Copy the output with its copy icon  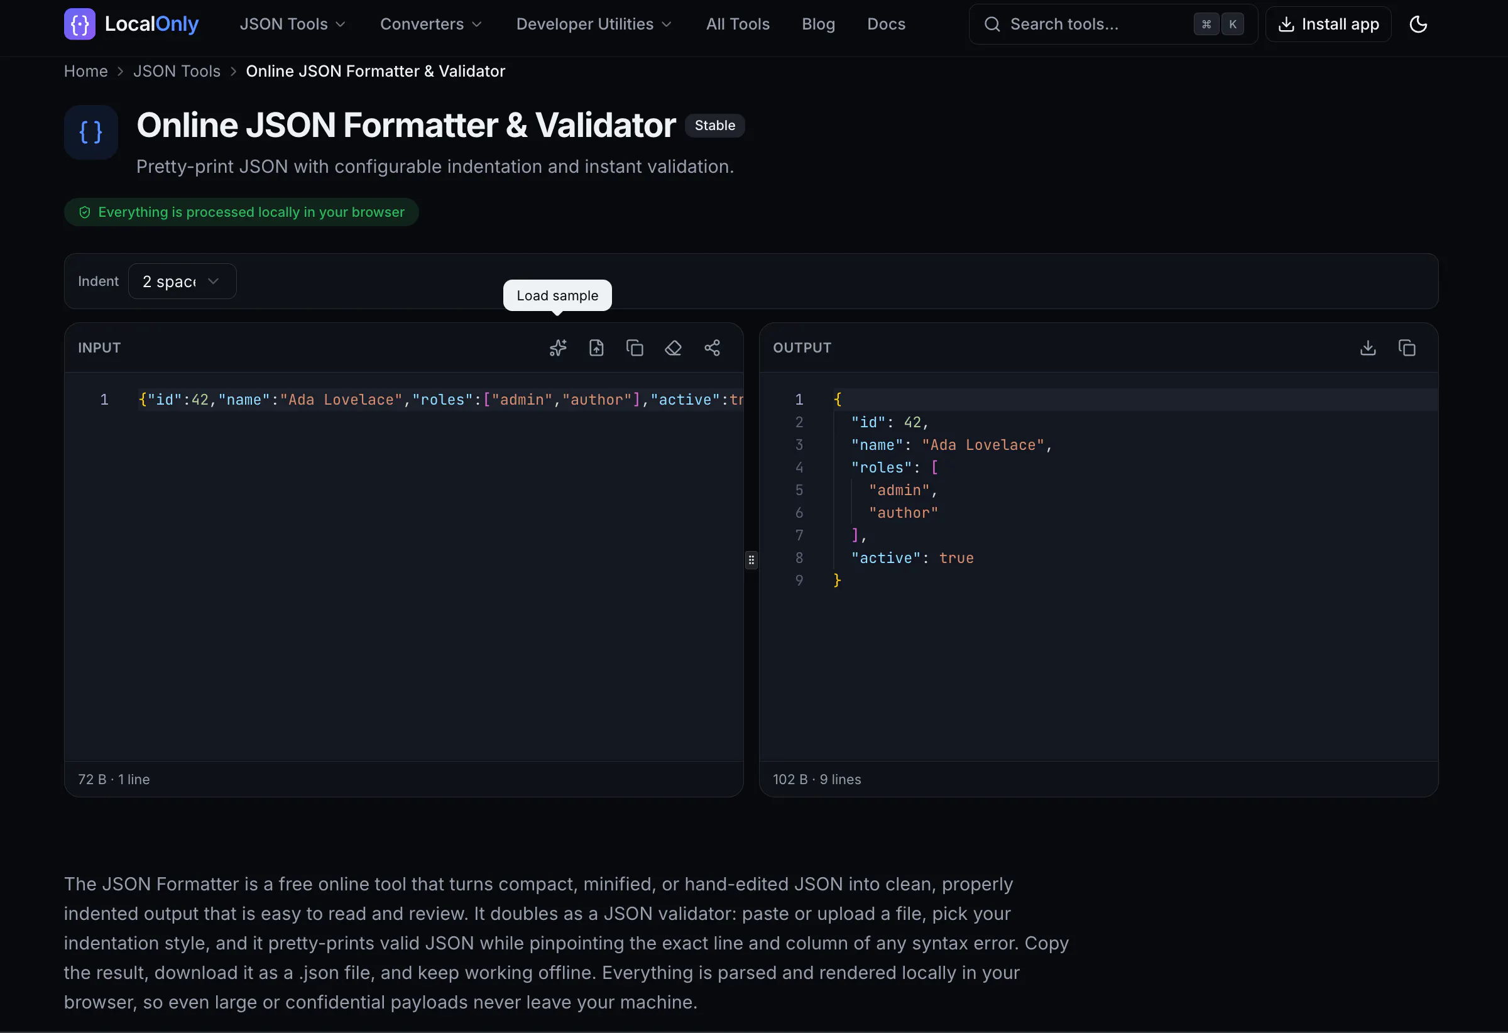(x=1407, y=348)
